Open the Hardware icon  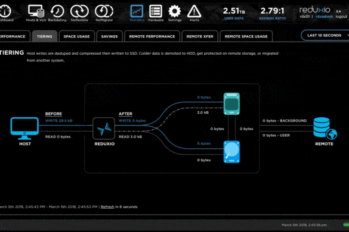click(156, 11)
